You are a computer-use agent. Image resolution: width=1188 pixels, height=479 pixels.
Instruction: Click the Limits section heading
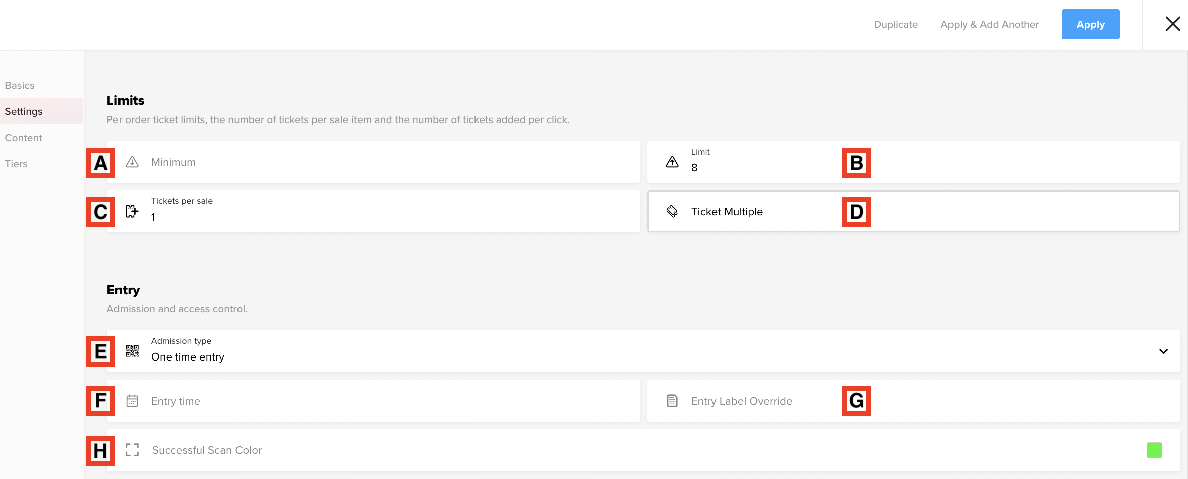coord(126,100)
